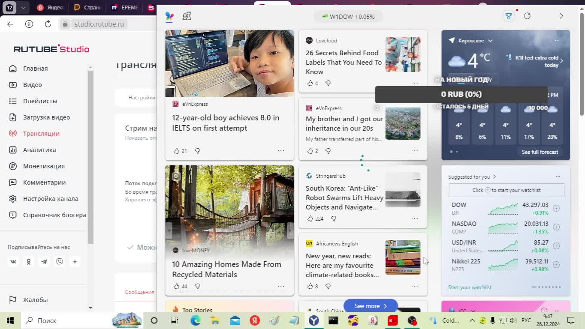Click the RUTUBE Studio logo

tap(51, 49)
